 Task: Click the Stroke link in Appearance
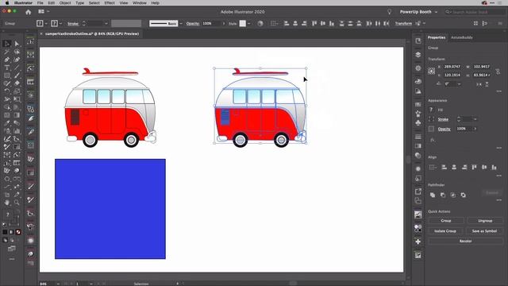pyautogui.click(x=443, y=119)
